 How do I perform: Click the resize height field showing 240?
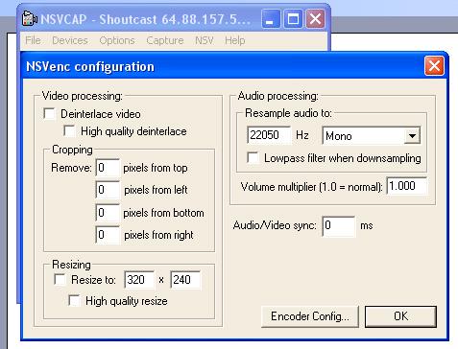185,280
